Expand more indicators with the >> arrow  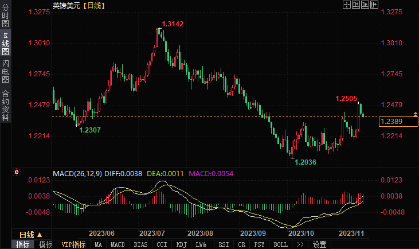pos(299,244)
